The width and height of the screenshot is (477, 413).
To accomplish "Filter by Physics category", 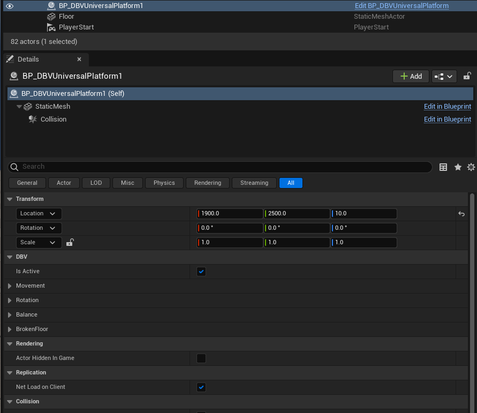I will 164,183.
